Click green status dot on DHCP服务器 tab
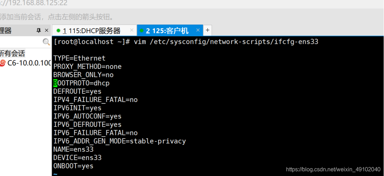 pos(58,31)
